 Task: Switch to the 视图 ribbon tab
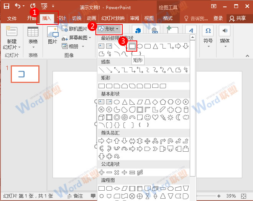(149, 18)
